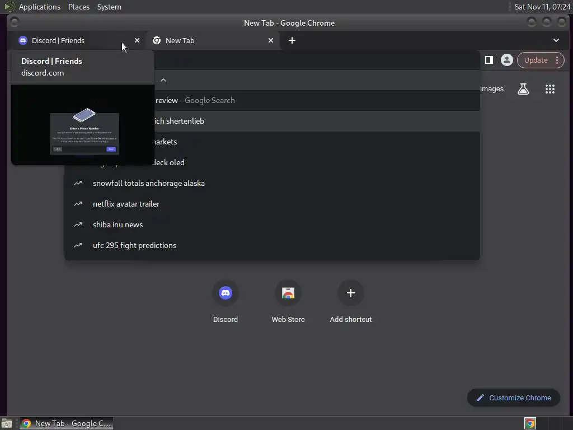
Task: Click the show desktop icon in taskbar
Action: pyautogui.click(x=7, y=423)
